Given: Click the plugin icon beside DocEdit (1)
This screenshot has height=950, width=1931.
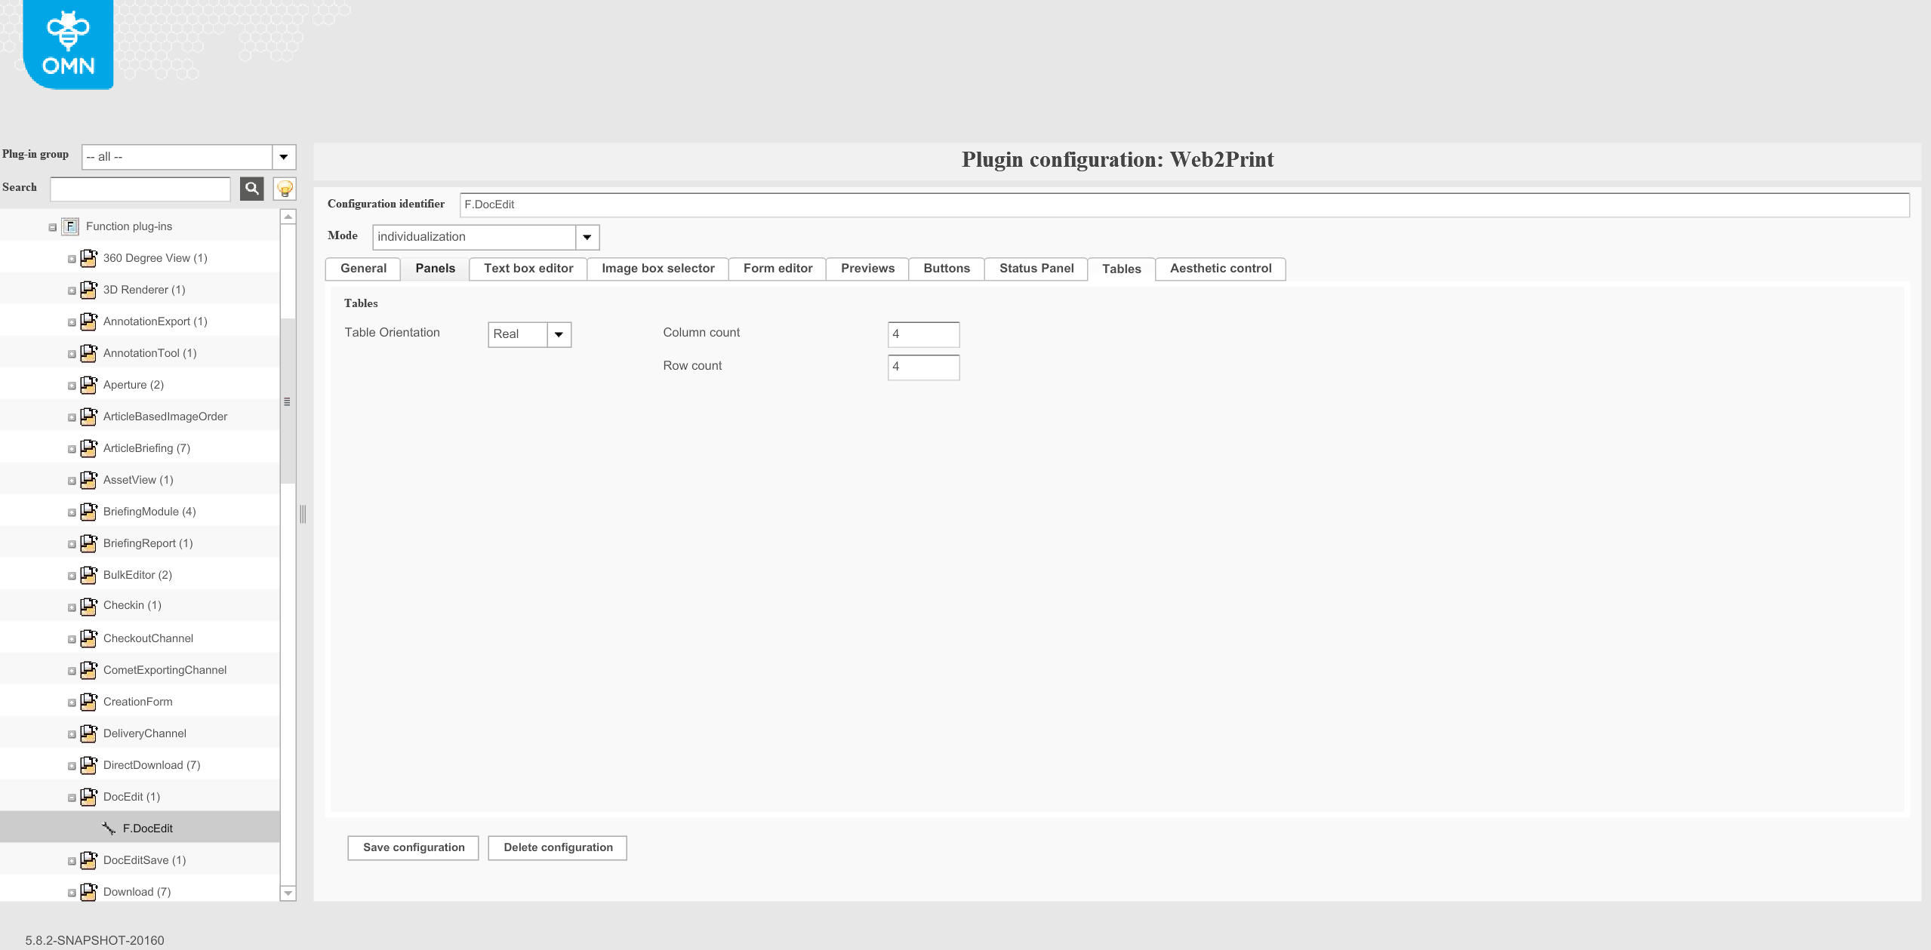Looking at the screenshot, I should [88, 796].
